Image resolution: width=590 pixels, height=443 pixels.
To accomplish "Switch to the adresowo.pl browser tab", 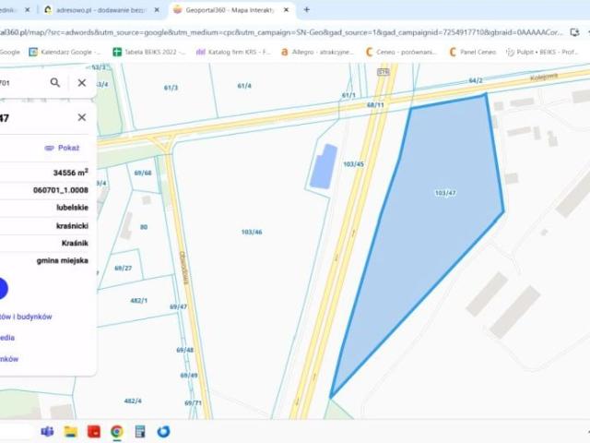I will click(90, 9).
